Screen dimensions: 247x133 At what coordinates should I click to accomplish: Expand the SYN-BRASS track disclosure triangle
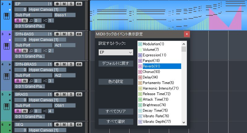click(x=10, y=64)
